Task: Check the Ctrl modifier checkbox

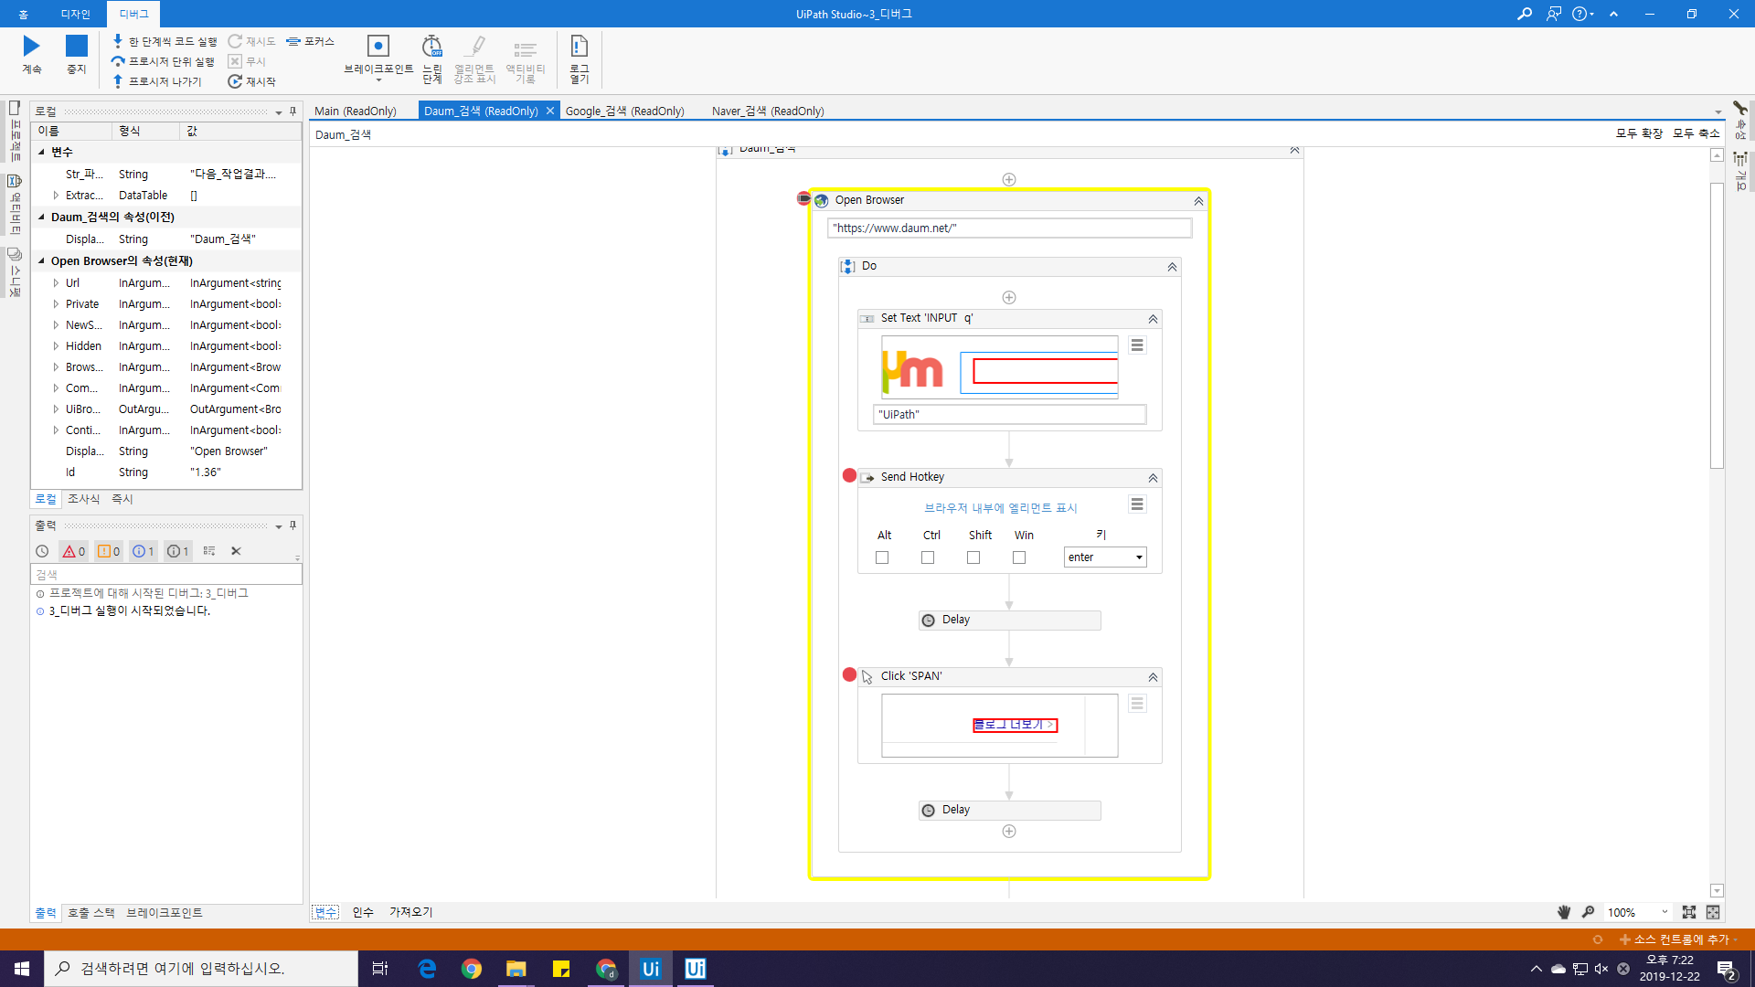Action: click(928, 557)
